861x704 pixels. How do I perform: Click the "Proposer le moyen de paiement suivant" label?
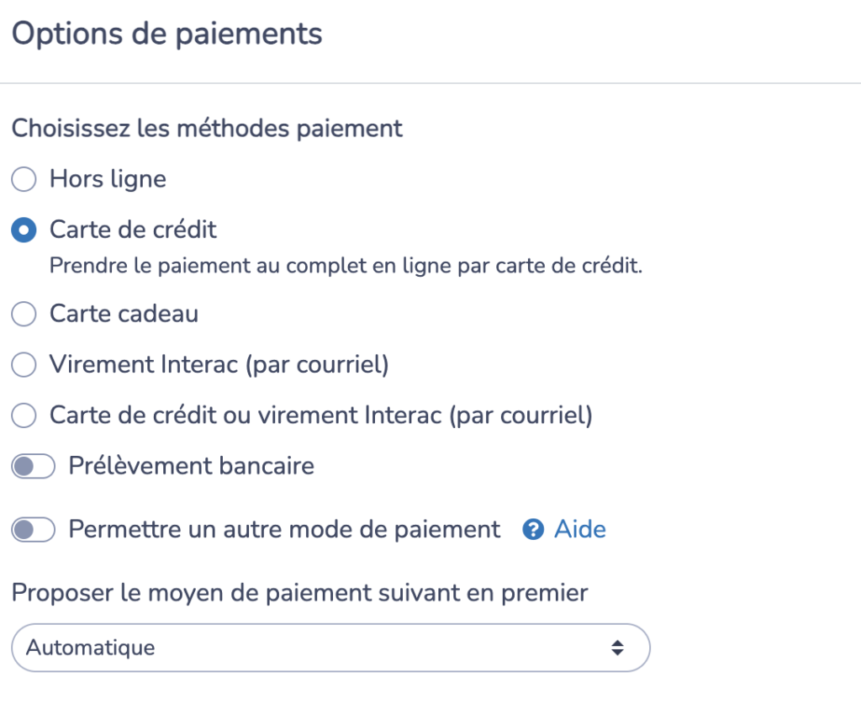pos(299,593)
